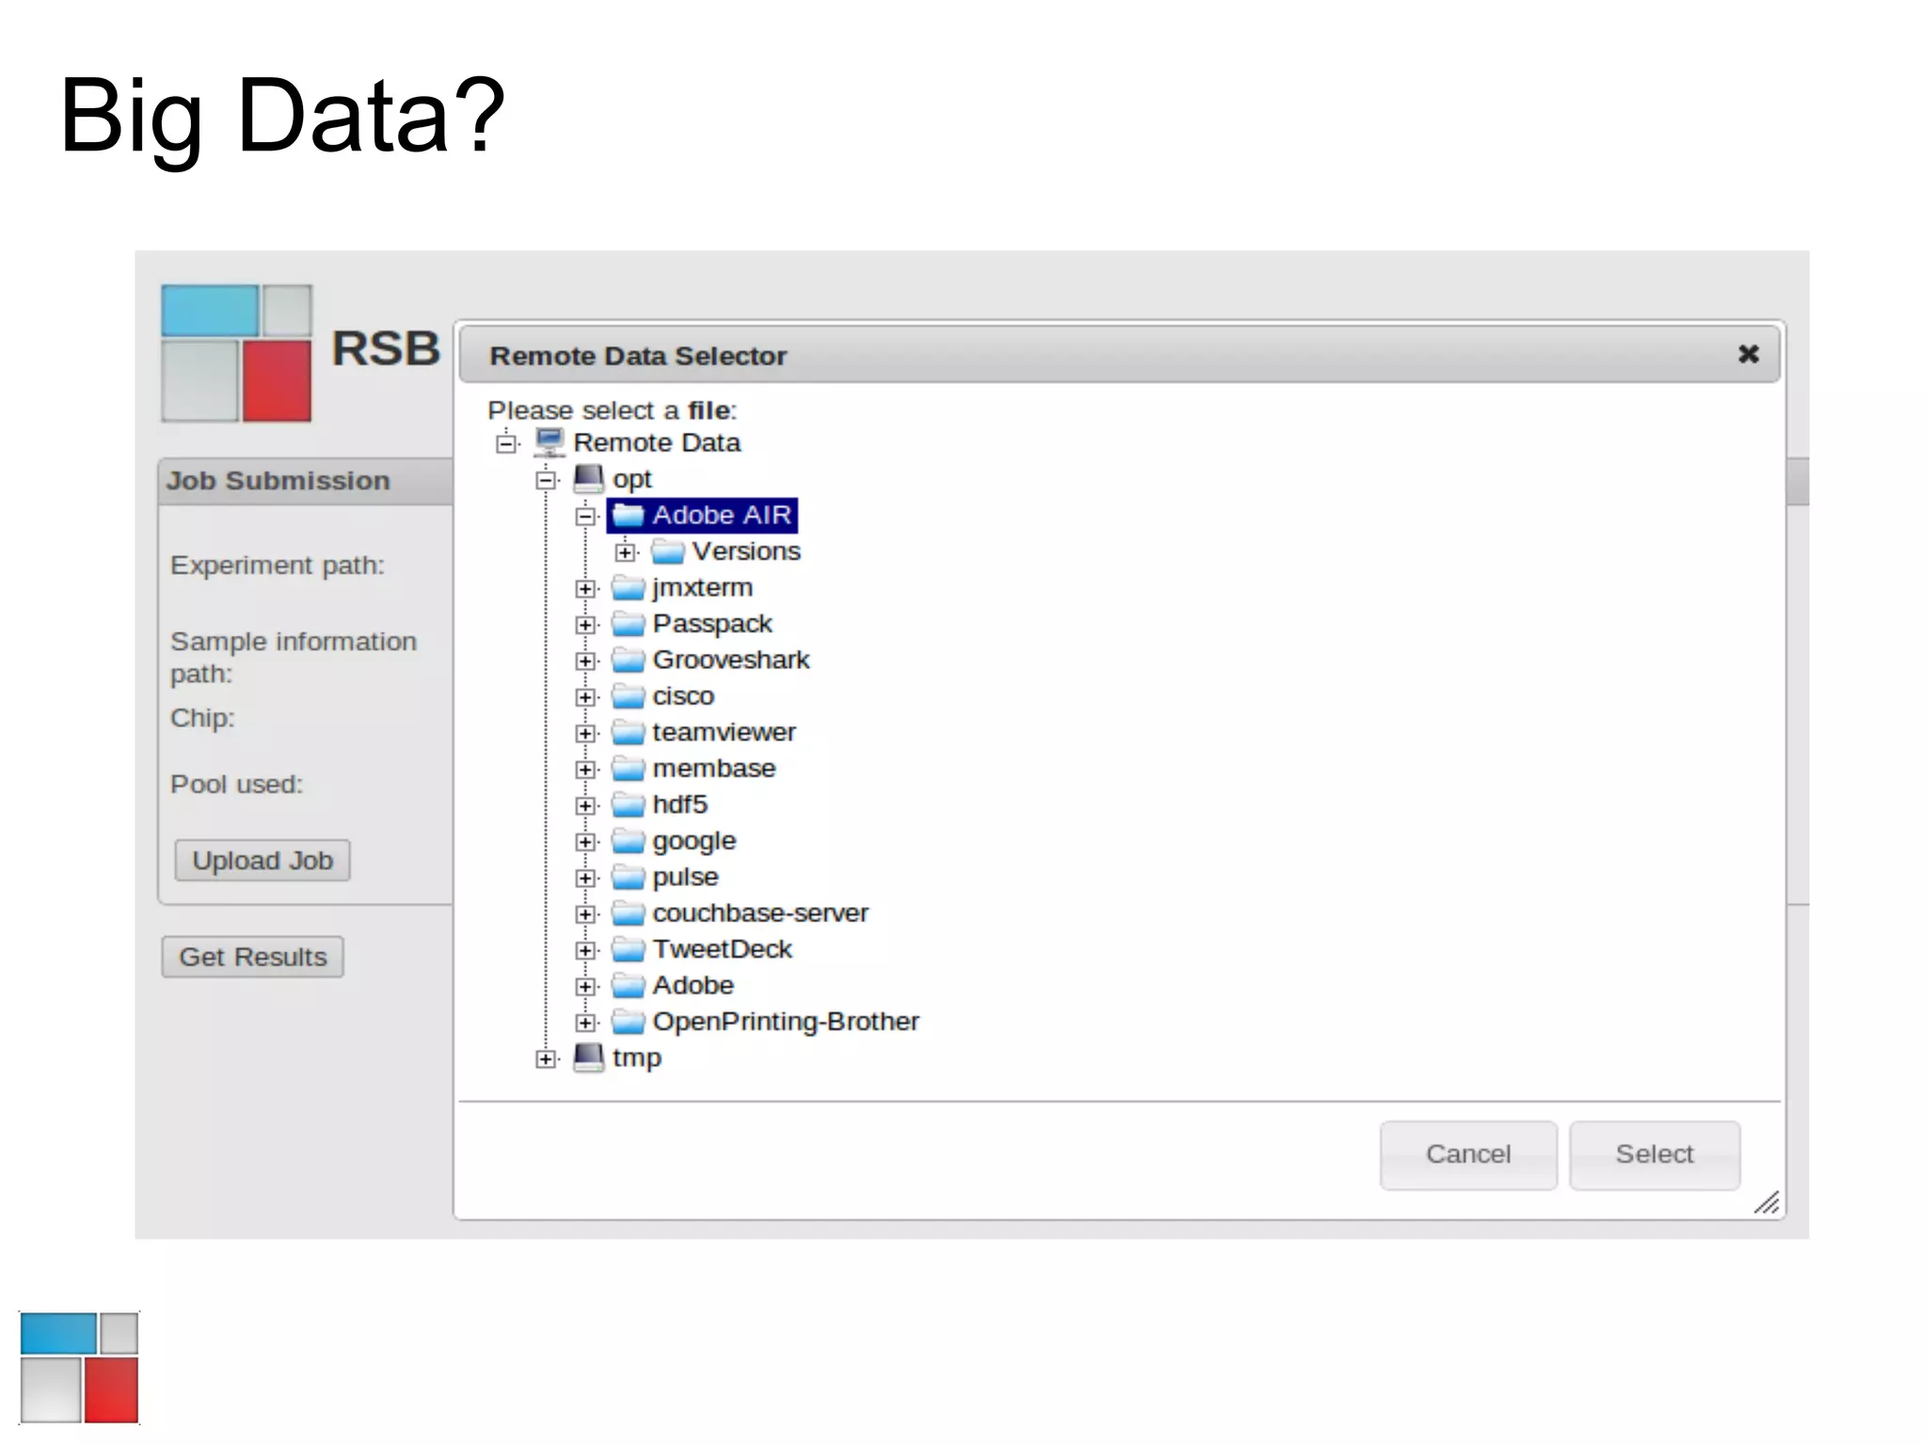Screen dimensions: 1927x1445
Task: Expand the jmxterm folder
Action: click(585, 589)
